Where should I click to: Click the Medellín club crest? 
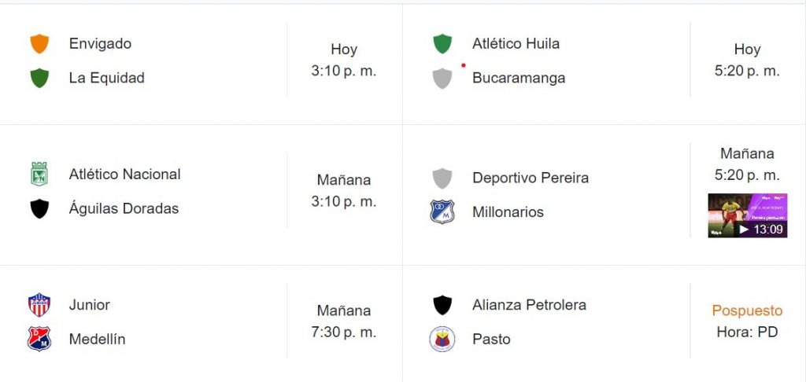coord(39,339)
